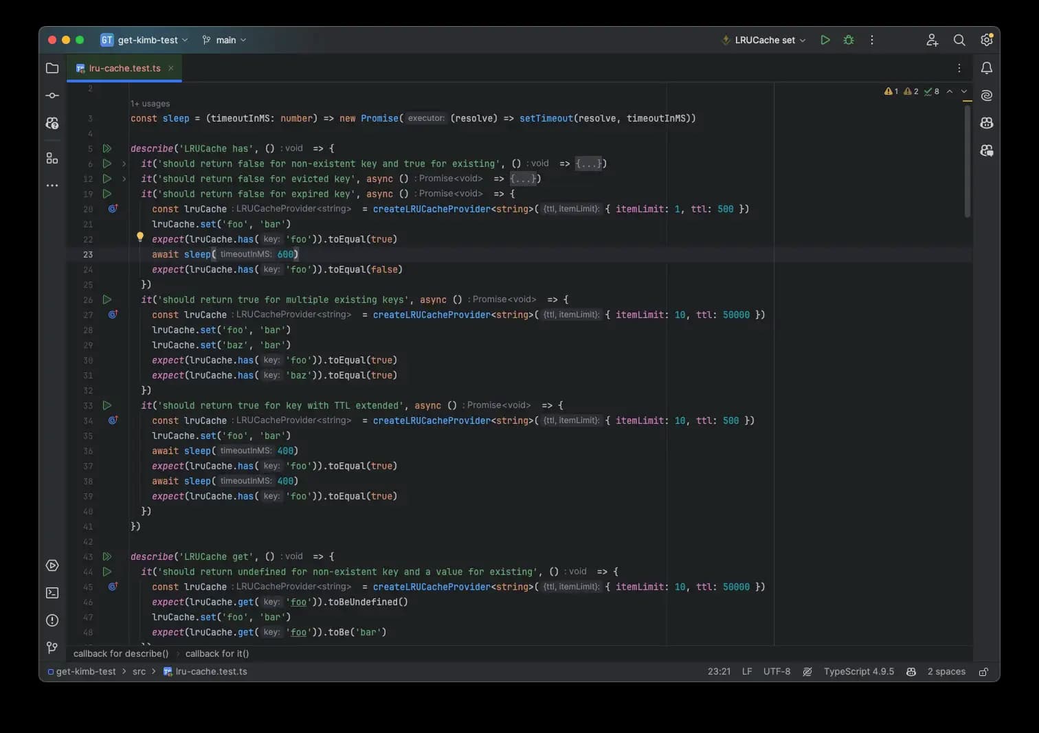Image resolution: width=1039 pixels, height=733 pixels.
Task: Click the '1+ usages' inlay hint
Action: (150, 104)
